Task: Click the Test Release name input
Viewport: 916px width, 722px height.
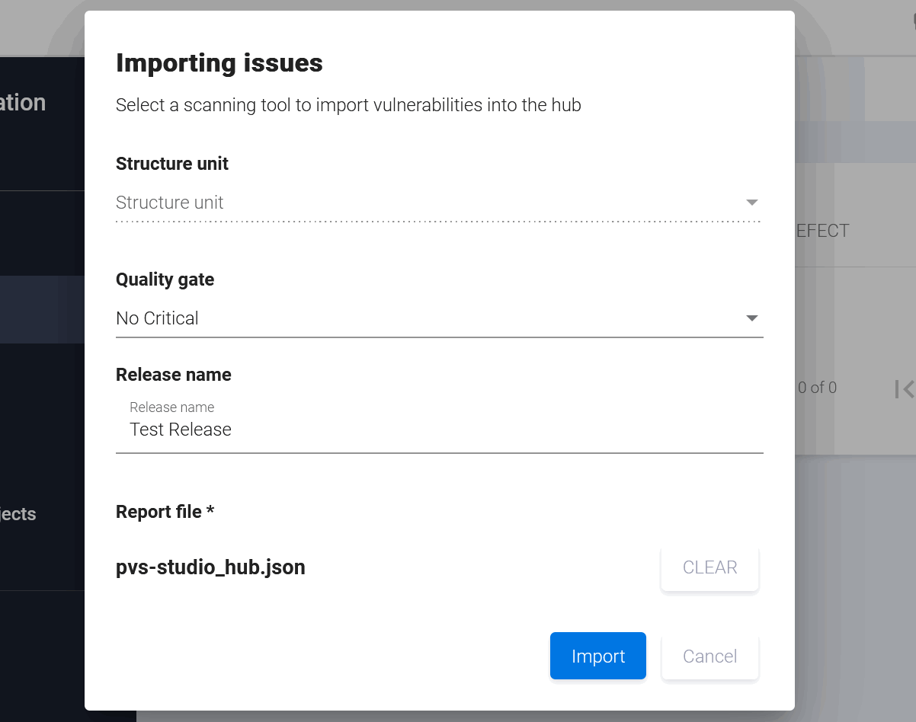Action: (438, 430)
